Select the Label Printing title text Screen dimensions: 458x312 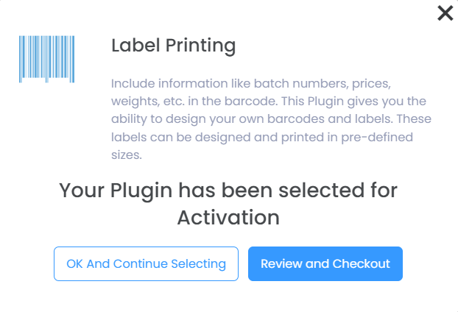coord(173,46)
